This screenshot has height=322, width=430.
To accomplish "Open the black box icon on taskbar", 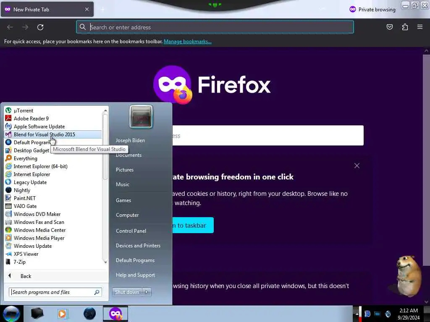I will [37, 314].
